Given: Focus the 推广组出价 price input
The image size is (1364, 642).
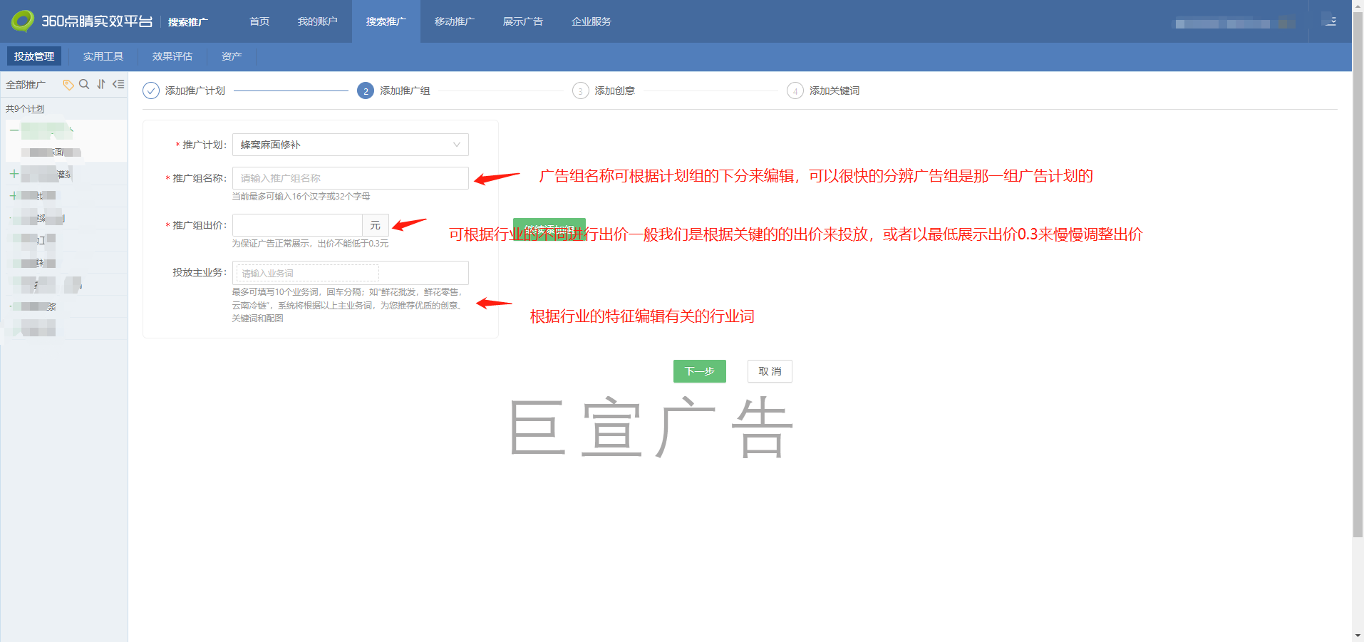Looking at the screenshot, I should 297,225.
